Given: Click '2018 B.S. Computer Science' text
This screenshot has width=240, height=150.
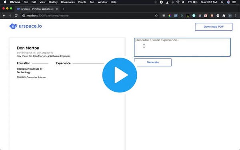Looking at the screenshot, I should tap(31, 77).
